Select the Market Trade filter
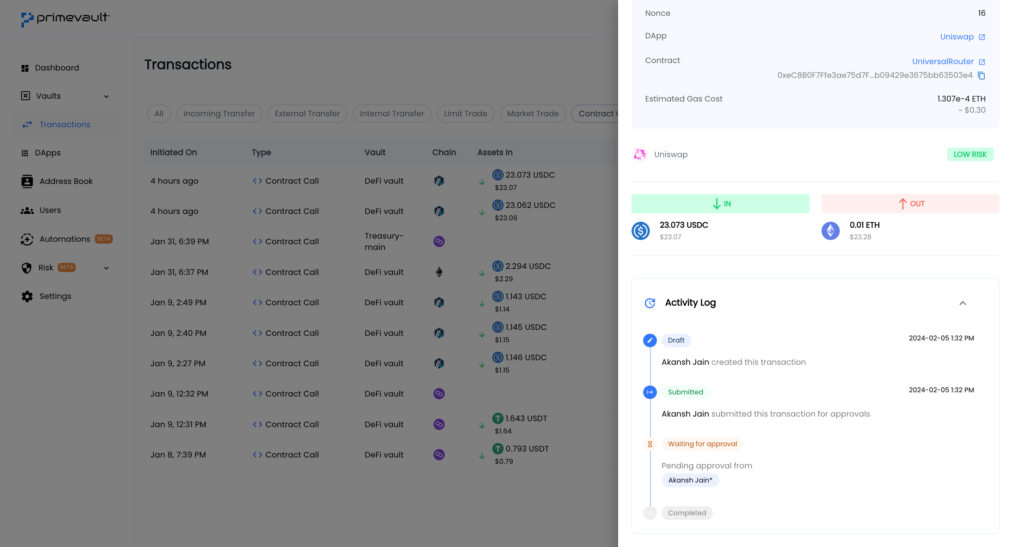1010x547 pixels. pos(533,114)
